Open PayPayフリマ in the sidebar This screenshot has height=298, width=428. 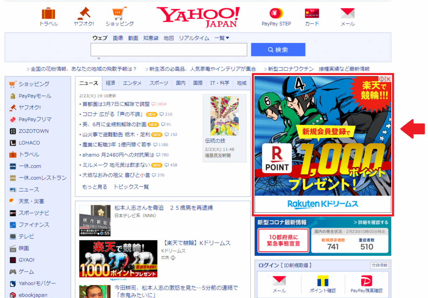tap(35, 119)
